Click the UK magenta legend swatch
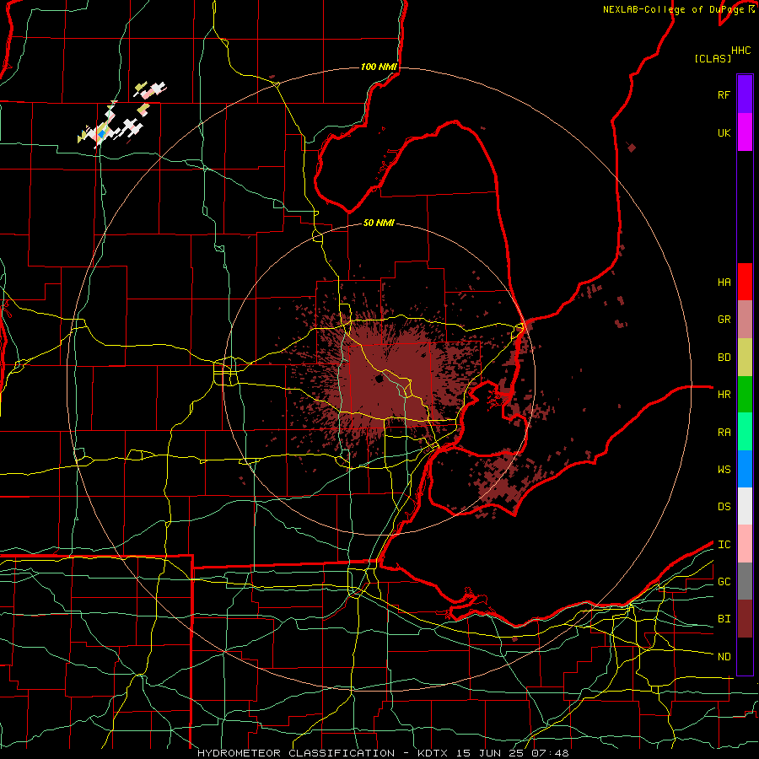The width and height of the screenshot is (759, 759). coord(745,132)
